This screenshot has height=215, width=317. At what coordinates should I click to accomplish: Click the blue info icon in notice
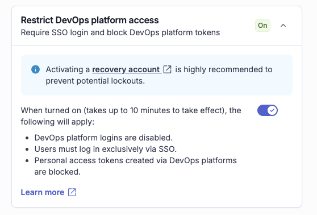click(35, 69)
